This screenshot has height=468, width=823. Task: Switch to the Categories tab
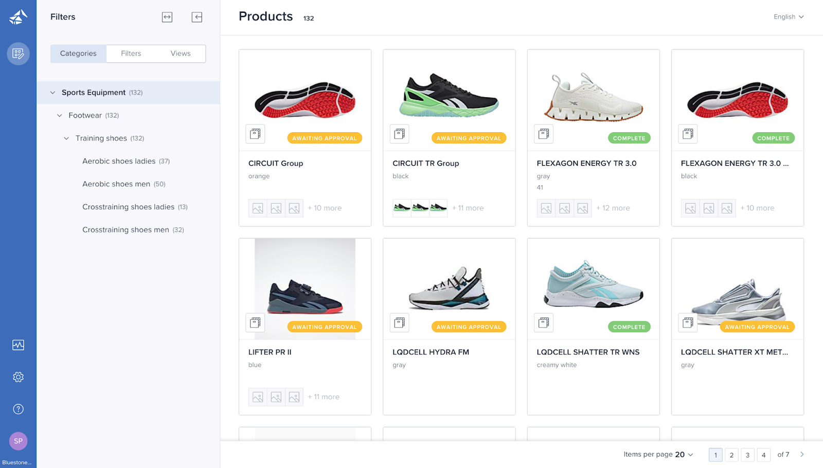click(78, 53)
